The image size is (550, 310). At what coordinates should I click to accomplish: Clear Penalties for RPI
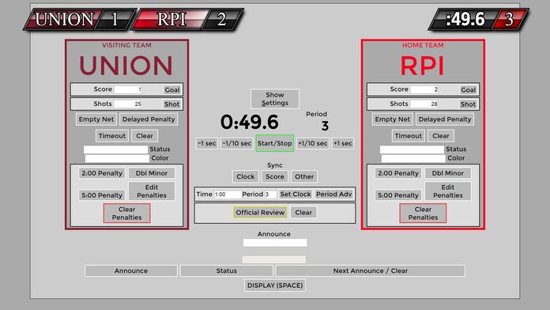pos(423,214)
